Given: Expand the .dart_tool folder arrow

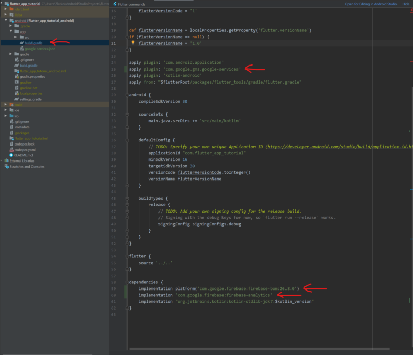Looking at the screenshot, I should pos(6,9).
